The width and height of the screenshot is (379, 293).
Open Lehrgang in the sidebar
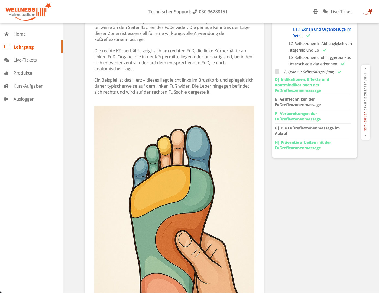click(x=24, y=47)
